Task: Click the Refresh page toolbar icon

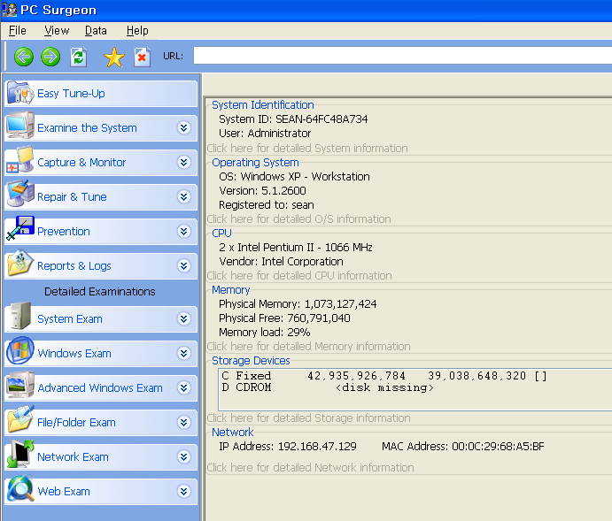Action: click(79, 57)
